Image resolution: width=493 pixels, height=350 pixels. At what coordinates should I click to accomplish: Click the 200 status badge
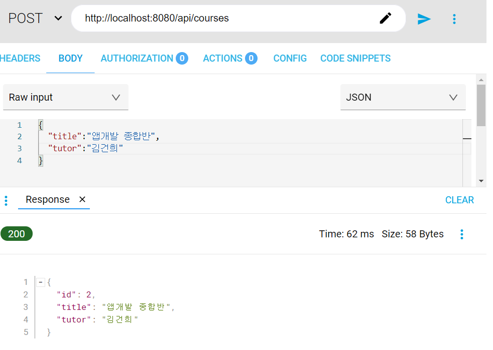(x=17, y=234)
